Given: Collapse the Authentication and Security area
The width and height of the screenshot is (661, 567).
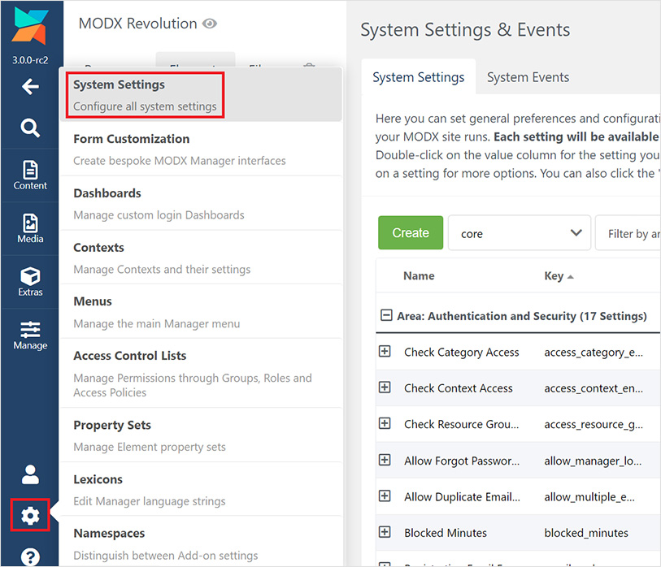Looking at the screenshot, I should [385, 316].
